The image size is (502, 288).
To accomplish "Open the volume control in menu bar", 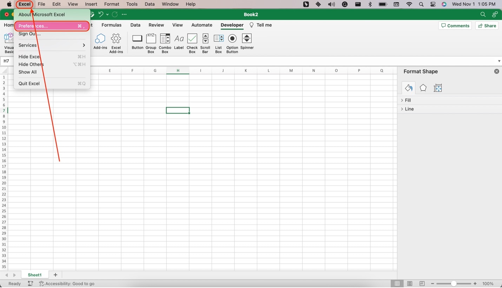I will (331, 4).
